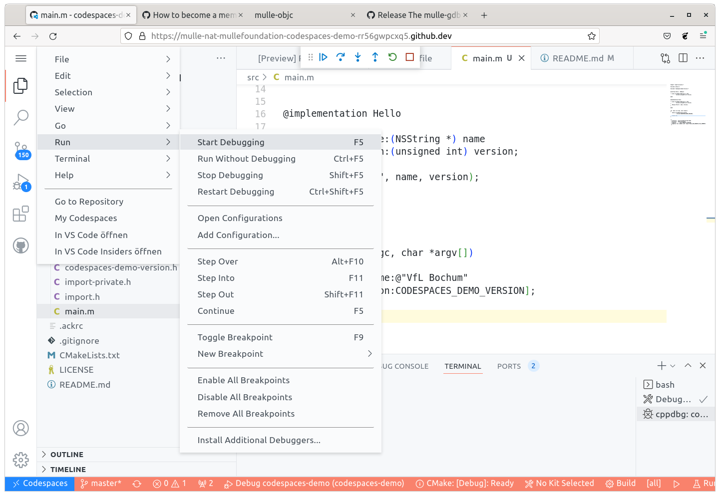
Task: Click the debug Continue button
Action: pyautogui.click(x=323, y=57)
